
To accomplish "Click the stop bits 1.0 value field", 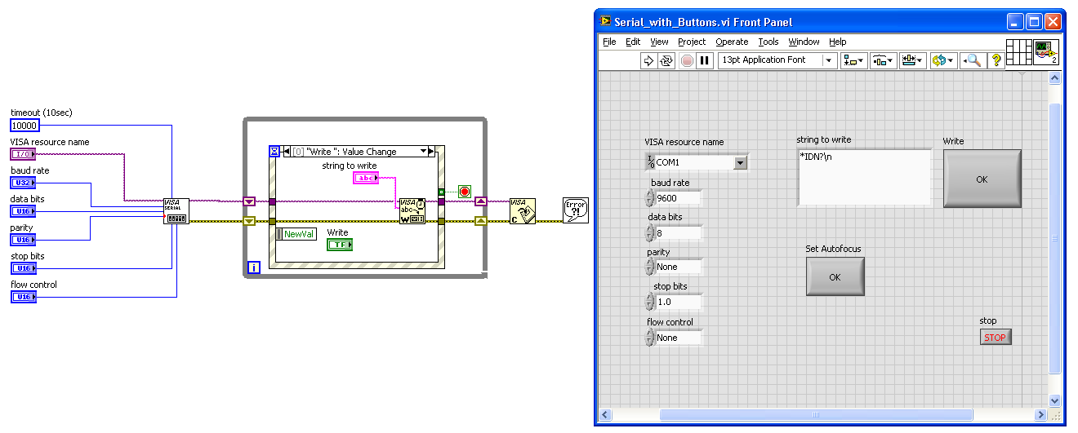I will 678,302.
